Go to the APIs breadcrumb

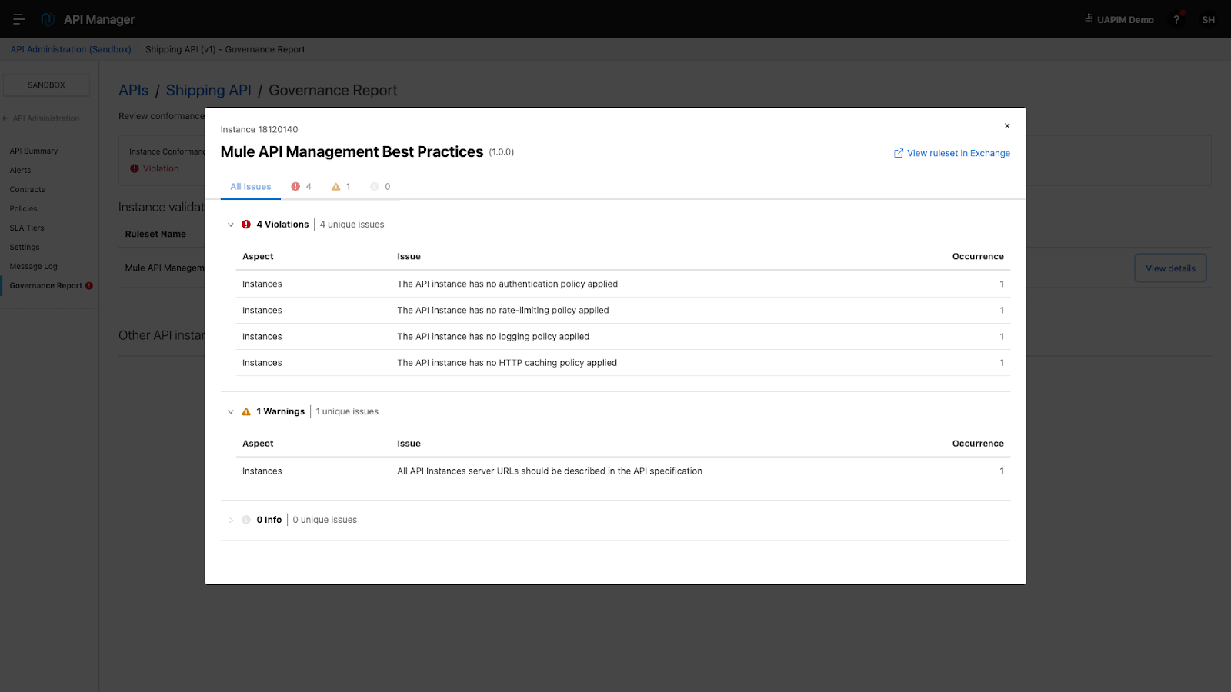coord(133,91)
